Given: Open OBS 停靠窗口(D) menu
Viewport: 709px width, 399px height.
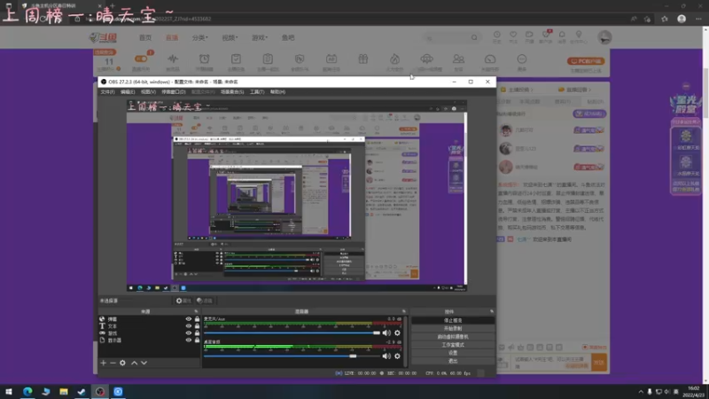Looking at the screenshot, I should click(x=174, y=92).
